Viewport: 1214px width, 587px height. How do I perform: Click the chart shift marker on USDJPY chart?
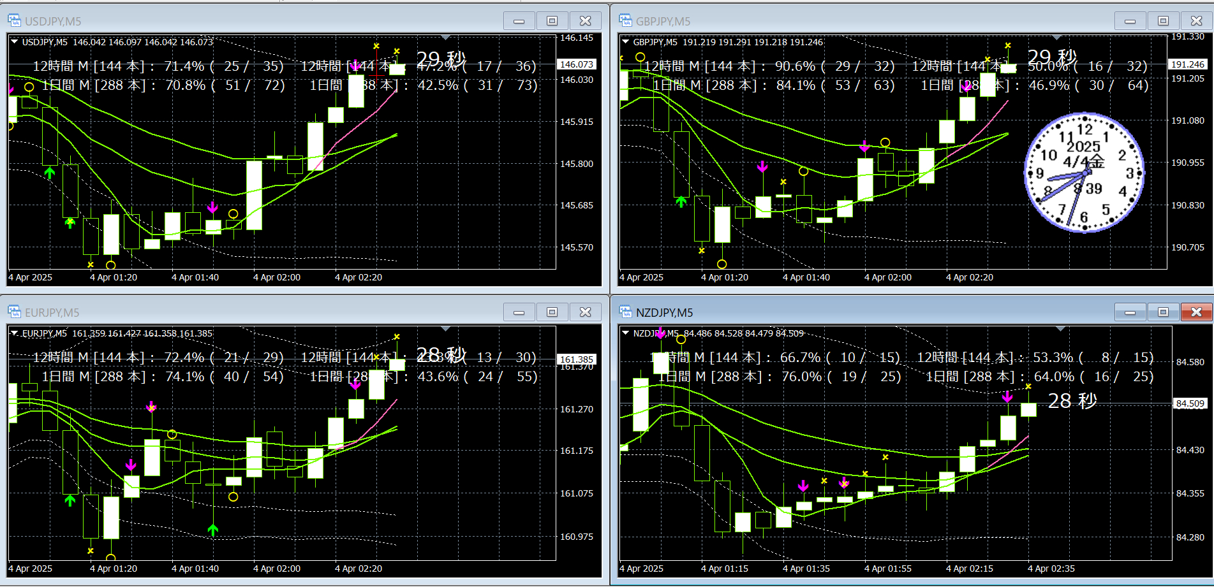(x=446, y=38)
